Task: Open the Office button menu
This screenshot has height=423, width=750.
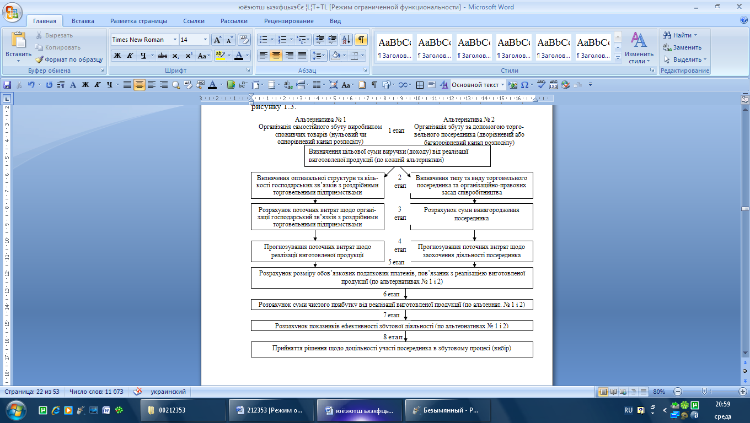Action: click(x=12, y=12)
